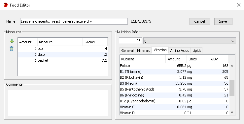
Task: Click the nutrient Amount column header
Action: 176,59
